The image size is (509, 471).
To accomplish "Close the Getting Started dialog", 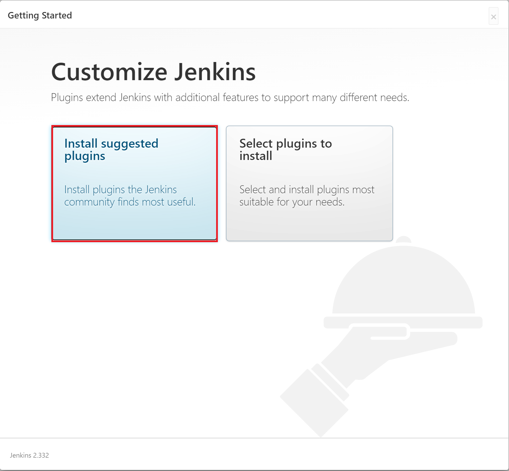I will [494, 16].
